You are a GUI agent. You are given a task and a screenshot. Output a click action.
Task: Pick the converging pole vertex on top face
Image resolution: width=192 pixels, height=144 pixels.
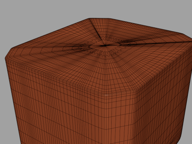pos(105,46)
